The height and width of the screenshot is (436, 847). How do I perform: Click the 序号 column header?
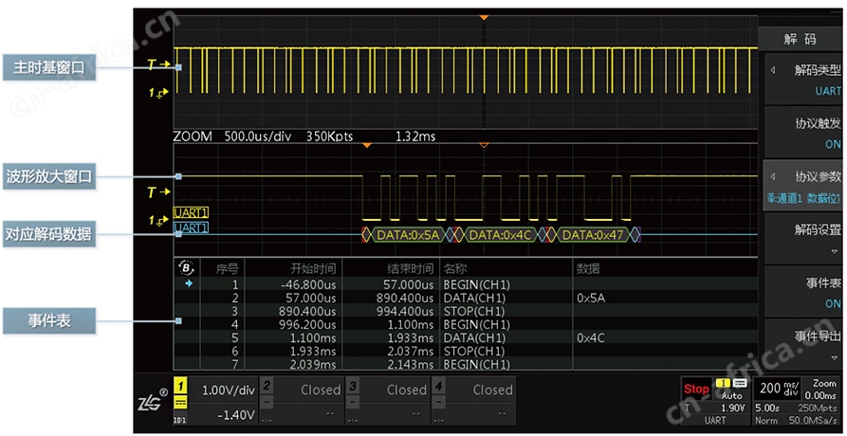[x=227, y=268]
